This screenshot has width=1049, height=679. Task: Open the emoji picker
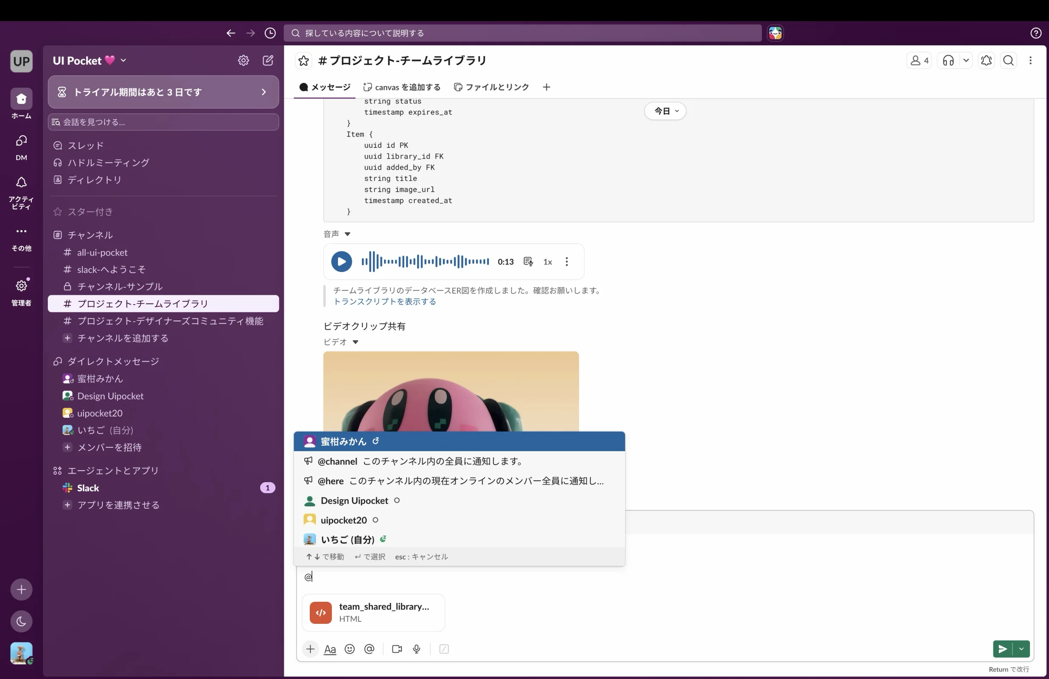click(x=350, y=649)
